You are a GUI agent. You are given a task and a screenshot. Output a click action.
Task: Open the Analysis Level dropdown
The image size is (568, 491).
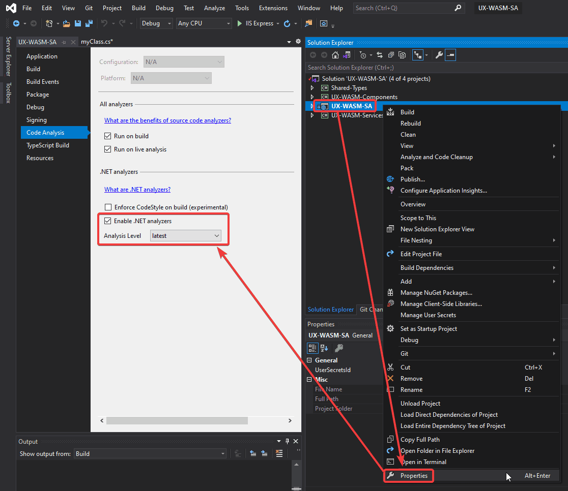tap(185, 236)
